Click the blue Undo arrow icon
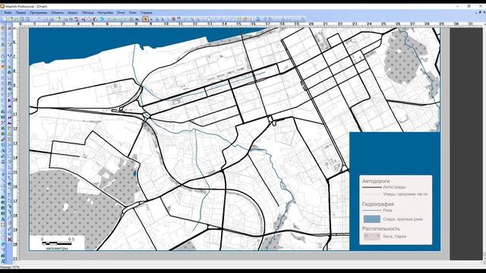This screenshot has width=486, height=273. click(102, 19)
